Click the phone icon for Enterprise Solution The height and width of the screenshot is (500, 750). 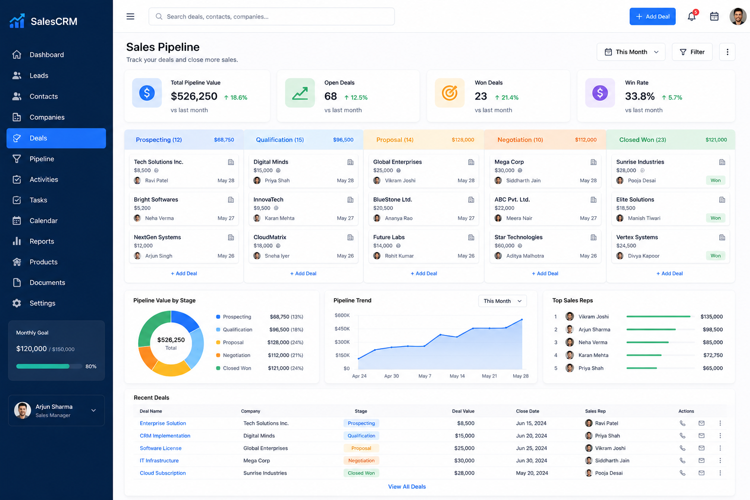683,423
